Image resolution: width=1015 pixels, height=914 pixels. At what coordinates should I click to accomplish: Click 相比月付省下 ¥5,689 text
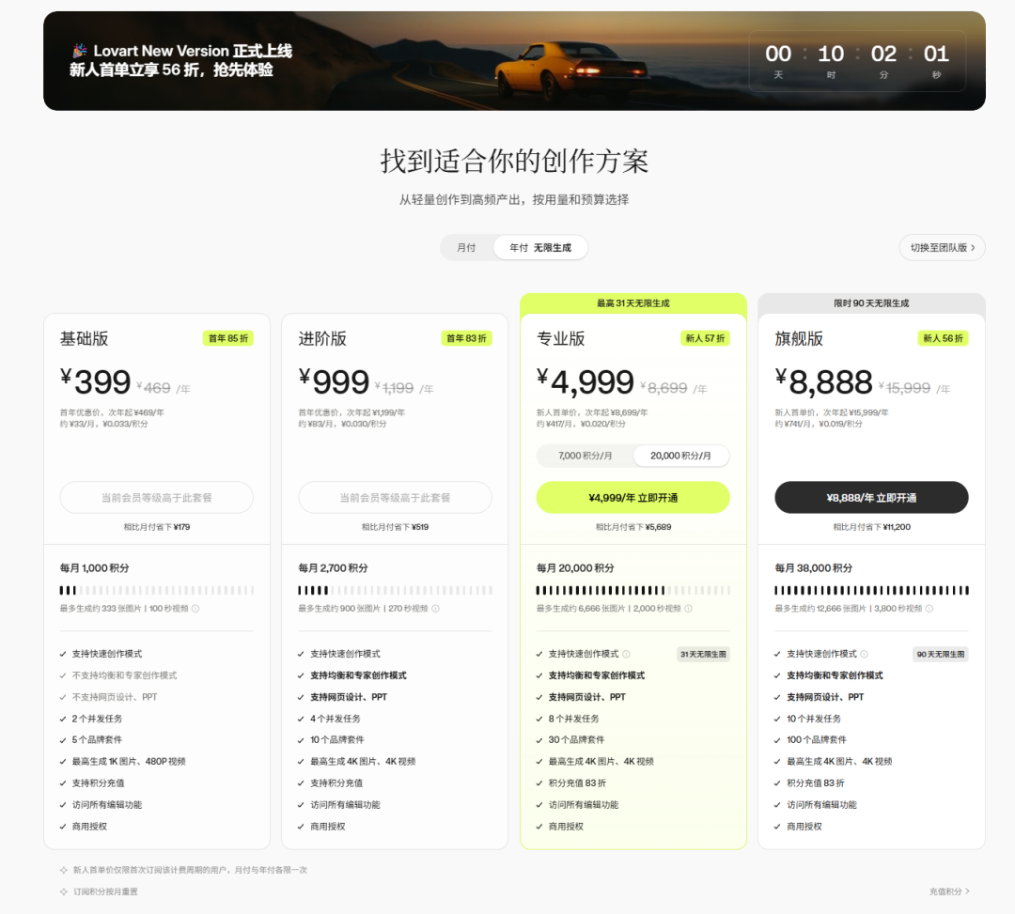(633, 527)
